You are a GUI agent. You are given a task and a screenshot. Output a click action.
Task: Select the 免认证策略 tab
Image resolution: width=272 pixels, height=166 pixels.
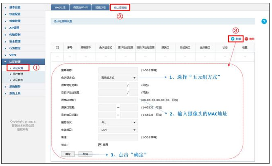120,7
